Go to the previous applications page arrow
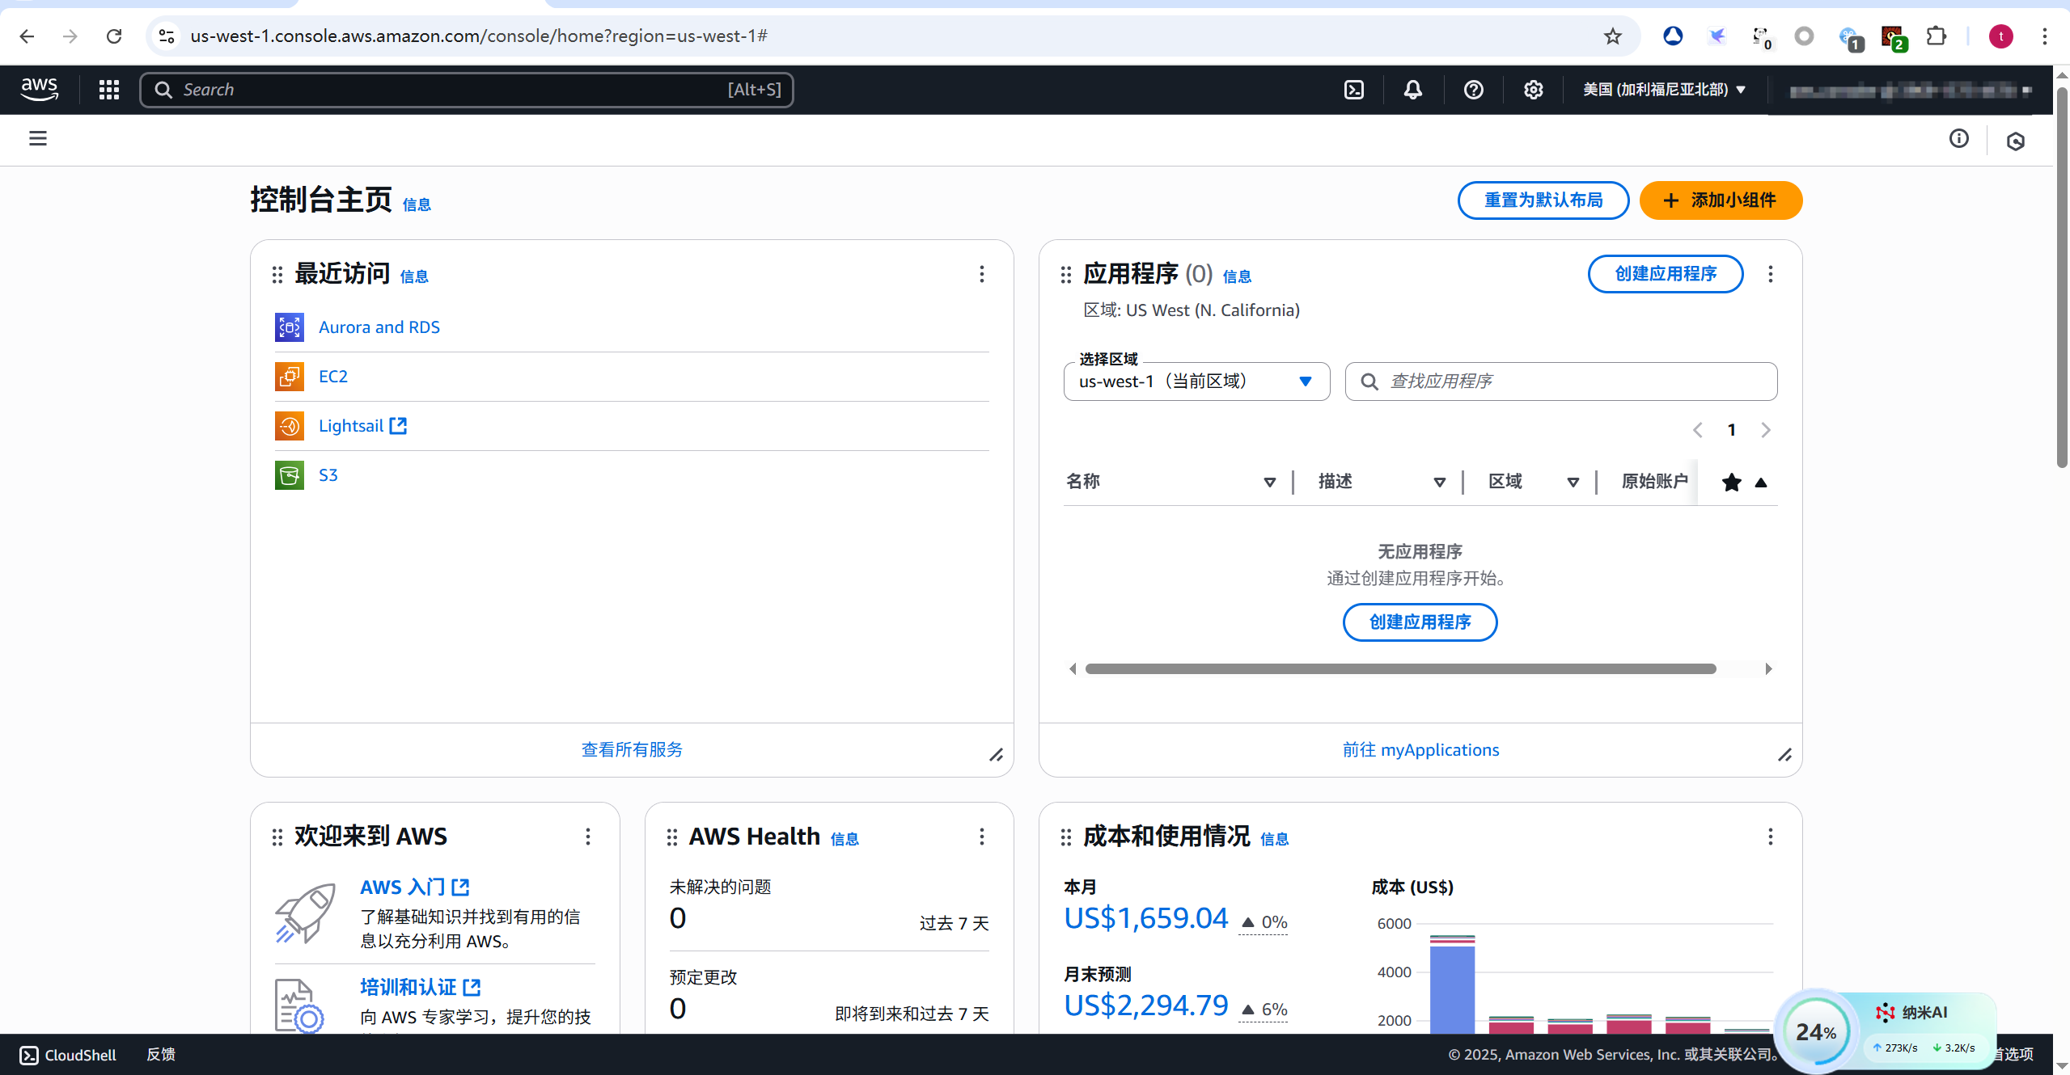Viewport: 2070px width, 1075px height. click(1697, 430)
